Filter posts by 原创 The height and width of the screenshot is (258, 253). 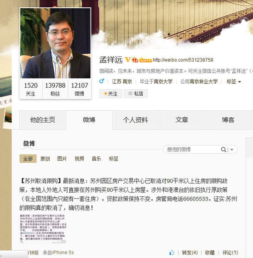tap(45, 159)
